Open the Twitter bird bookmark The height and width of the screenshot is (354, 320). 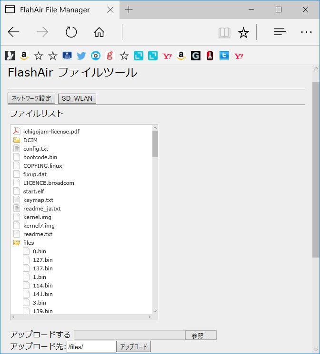pos(81,56)
